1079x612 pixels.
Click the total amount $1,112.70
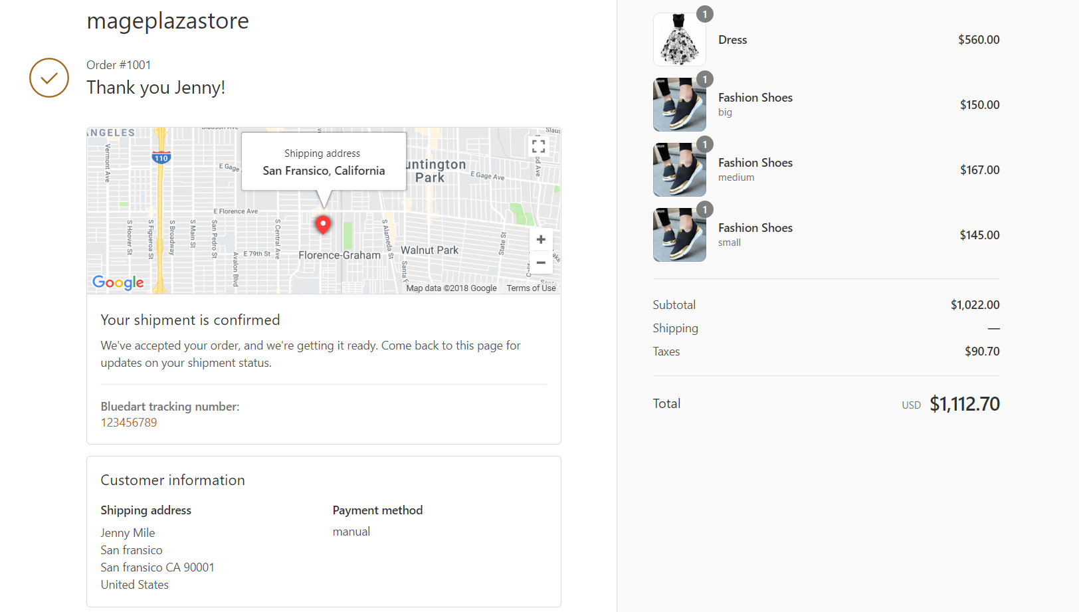pos(965,404)
